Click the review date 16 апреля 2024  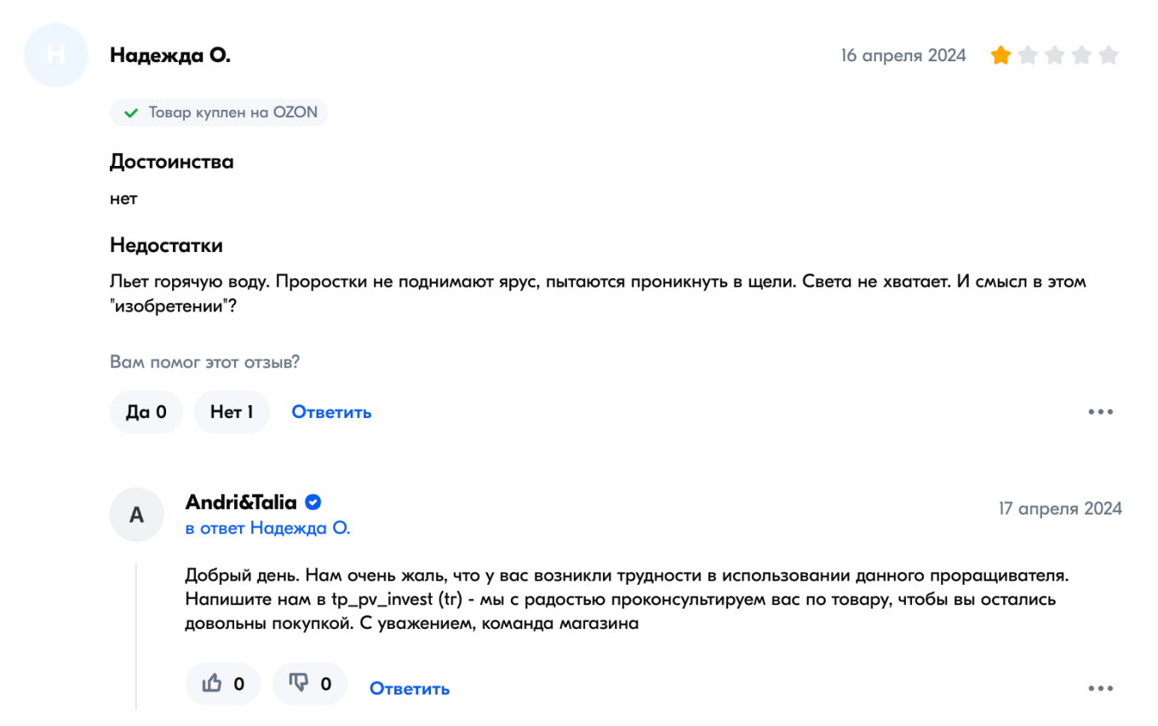click(903, 54)
